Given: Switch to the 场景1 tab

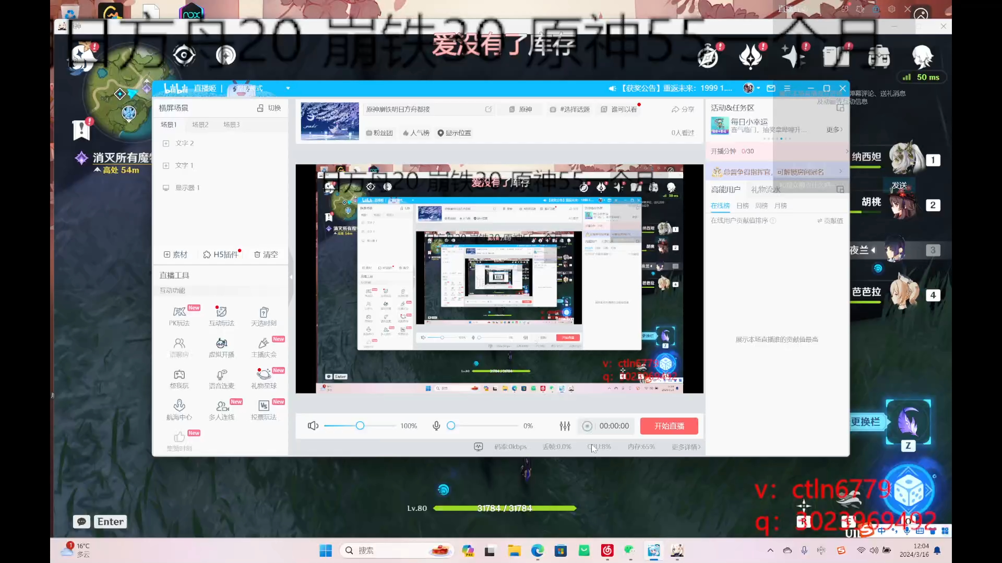Looking at the screenshot, I should pos(169,125).
